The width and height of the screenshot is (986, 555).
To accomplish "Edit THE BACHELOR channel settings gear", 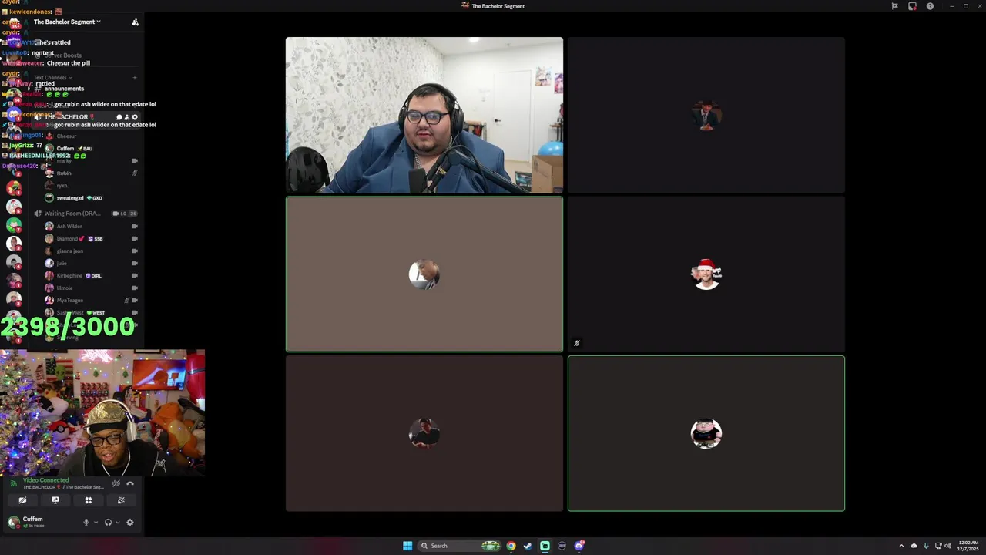I will 135,117.
